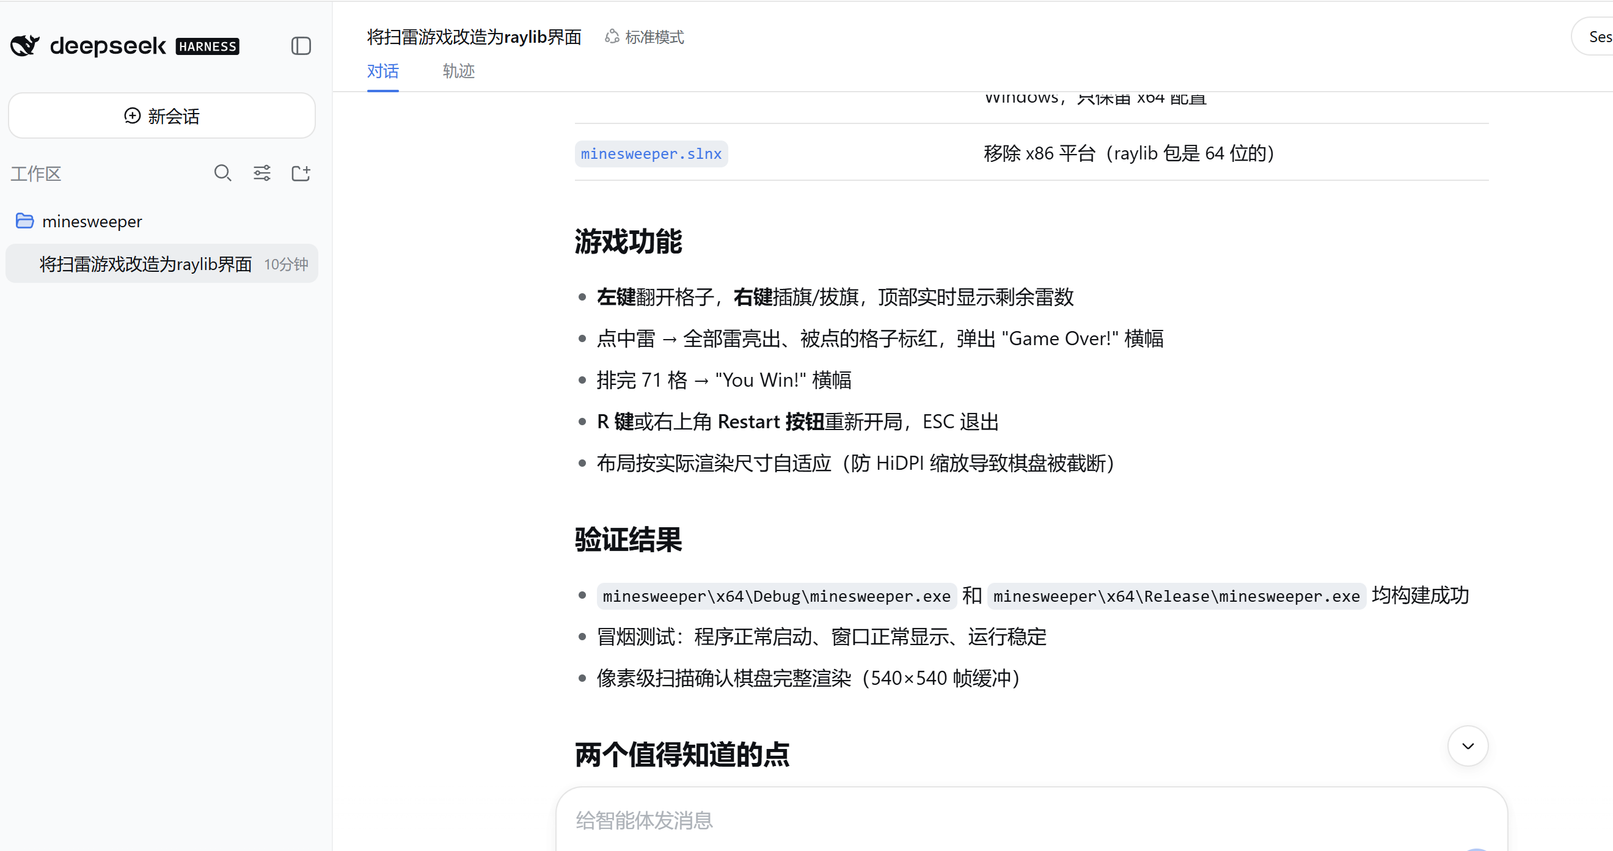Jump to bottom with chevron-down button
The width and height of the screenshot is (1613, 851).
pos(1468,746)
